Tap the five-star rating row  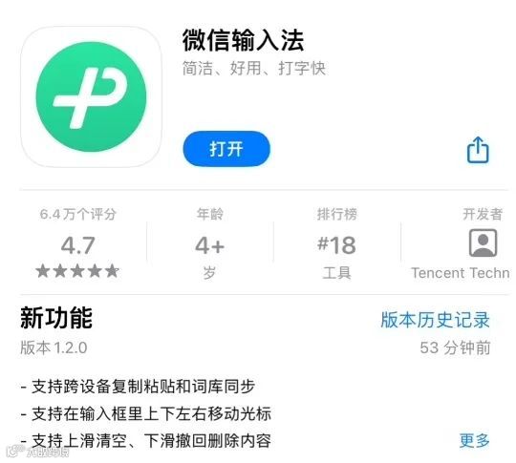point(77,271)
